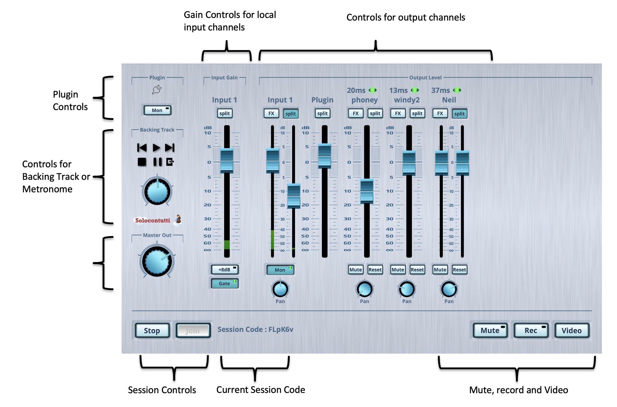Pause the backing track
617x407 pixels.
[157, 162]
